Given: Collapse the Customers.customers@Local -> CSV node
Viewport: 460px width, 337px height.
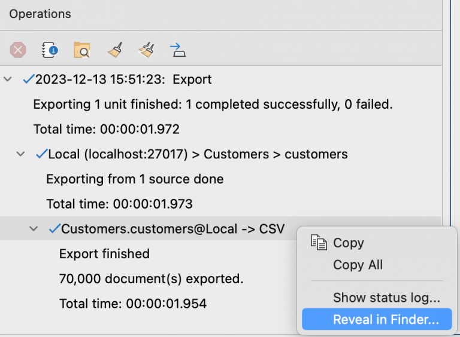Looking at the screenshot, I should coord(34,229).
